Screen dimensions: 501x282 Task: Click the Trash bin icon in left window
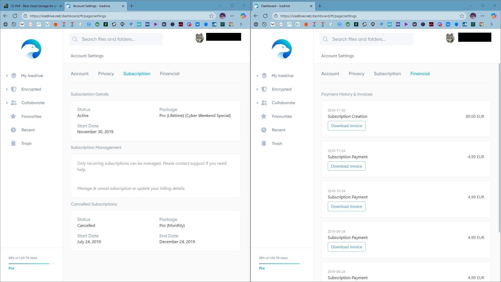click(13, 143)
